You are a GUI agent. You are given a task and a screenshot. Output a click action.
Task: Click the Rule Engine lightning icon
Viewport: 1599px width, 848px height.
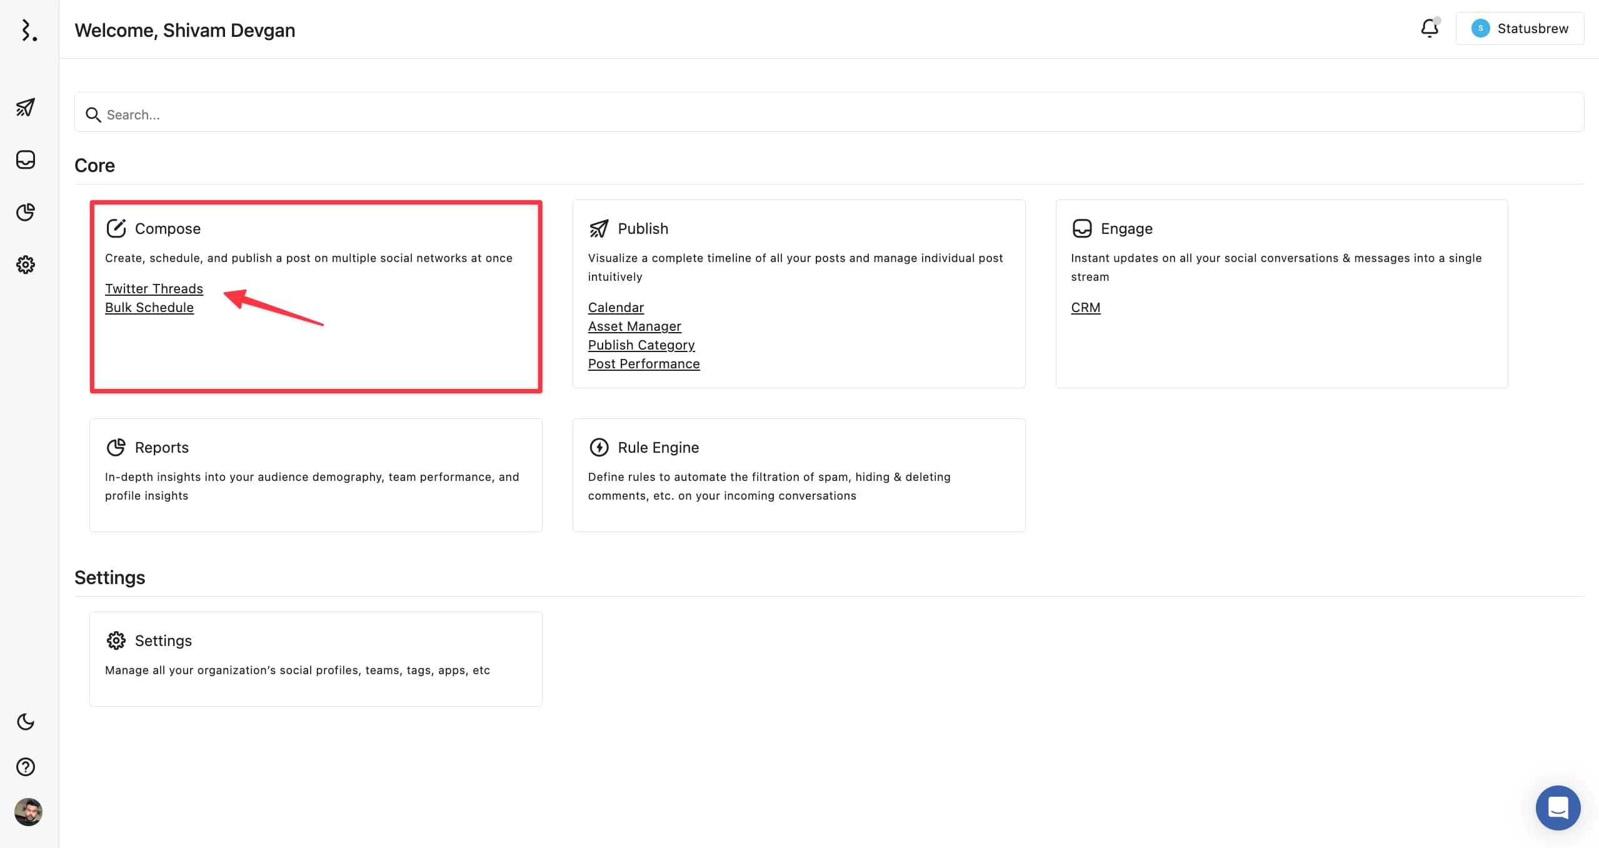(598, 447)
